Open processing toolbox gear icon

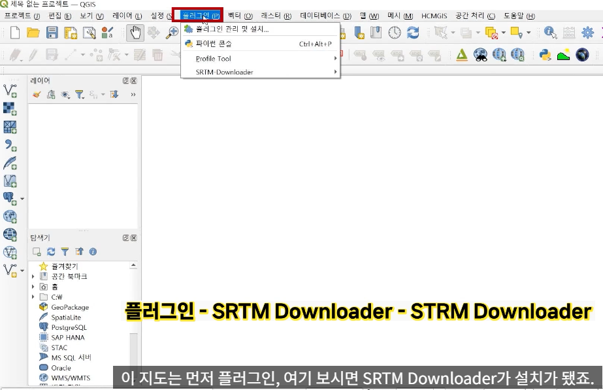point(587,33)
